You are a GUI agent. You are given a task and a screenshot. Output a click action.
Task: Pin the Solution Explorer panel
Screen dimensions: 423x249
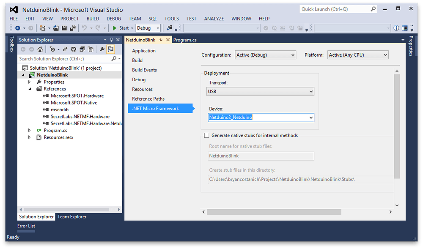pyautogui.click(x=112, y=40)
